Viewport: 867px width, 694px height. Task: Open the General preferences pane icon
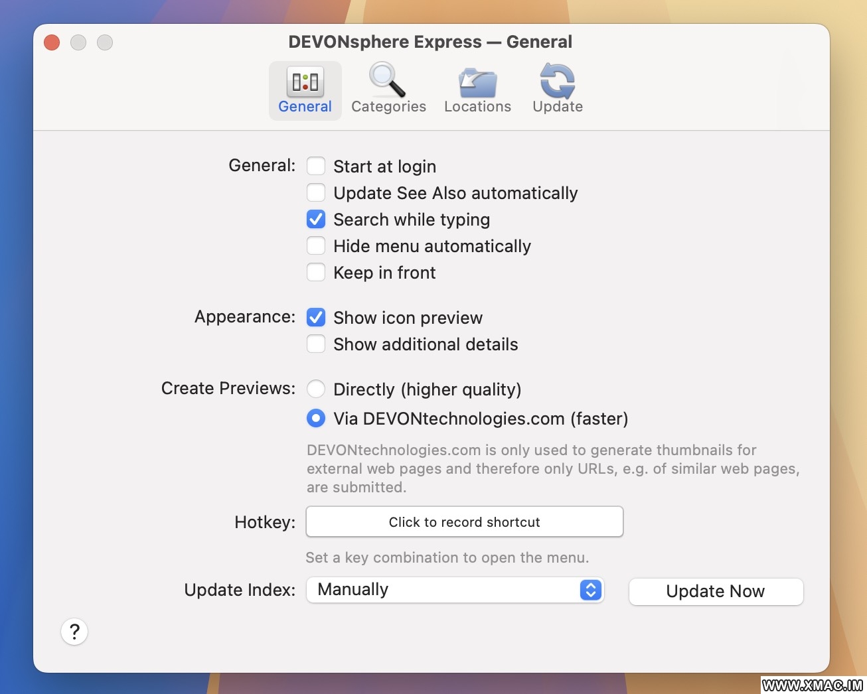tap(305, 83)
